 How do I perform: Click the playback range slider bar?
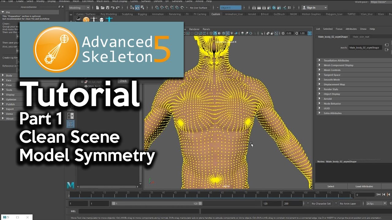coord(156,204)
